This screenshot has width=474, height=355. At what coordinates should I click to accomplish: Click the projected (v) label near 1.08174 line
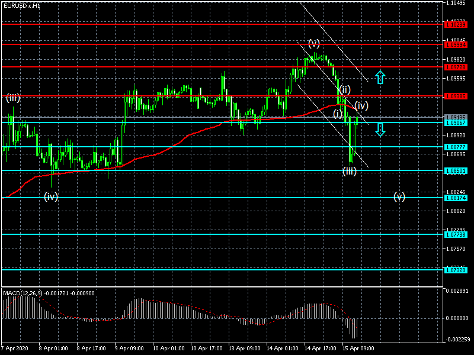(399, 196)
